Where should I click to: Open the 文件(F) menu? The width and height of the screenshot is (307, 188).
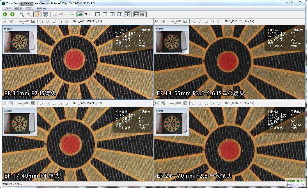(x=7, y=8)
